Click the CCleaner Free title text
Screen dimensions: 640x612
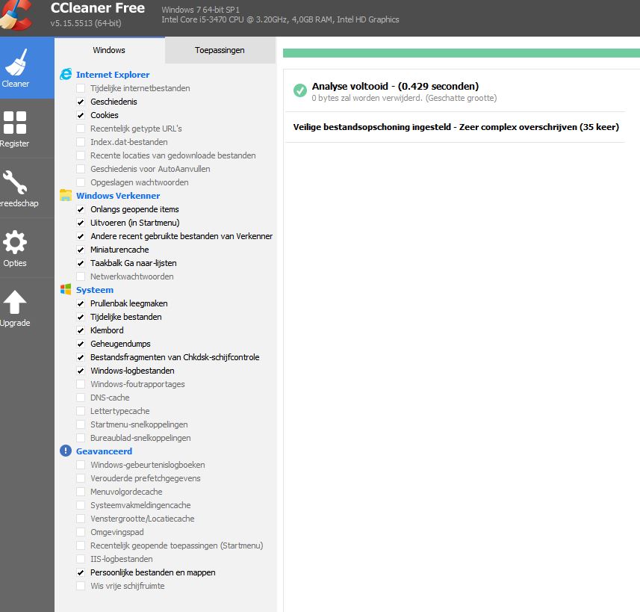pos(98,7)
